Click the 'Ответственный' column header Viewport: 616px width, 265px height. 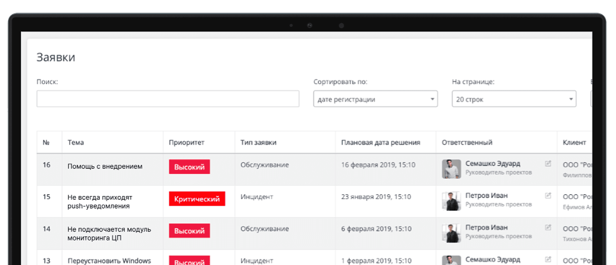(467, 142)
